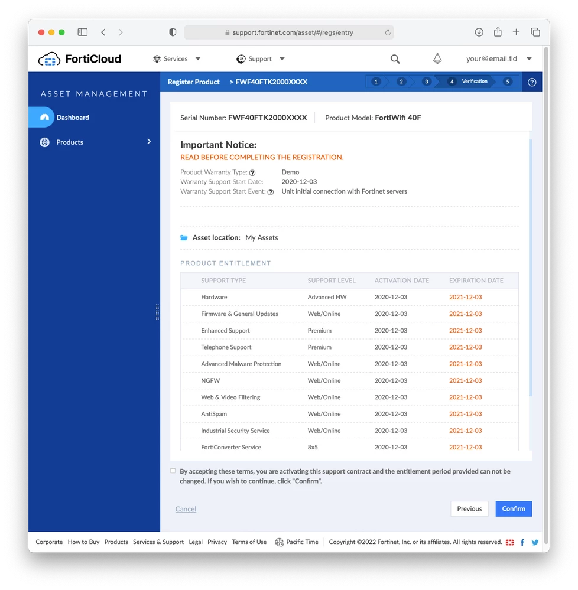Expand the Products sidebar chevron
Screen dimensions: 578x590
pos(149,142)
